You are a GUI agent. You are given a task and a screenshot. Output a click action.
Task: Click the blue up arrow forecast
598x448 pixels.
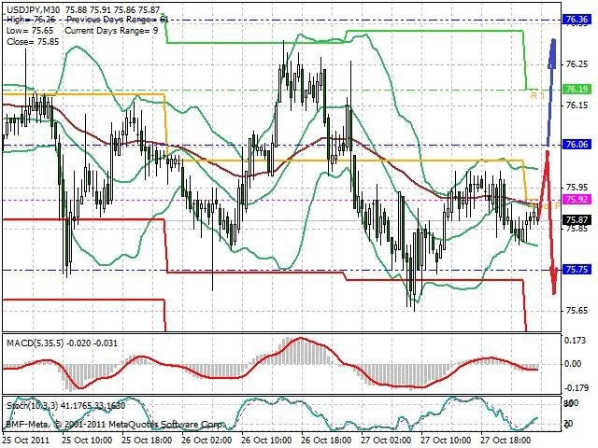tap(551, 92)
